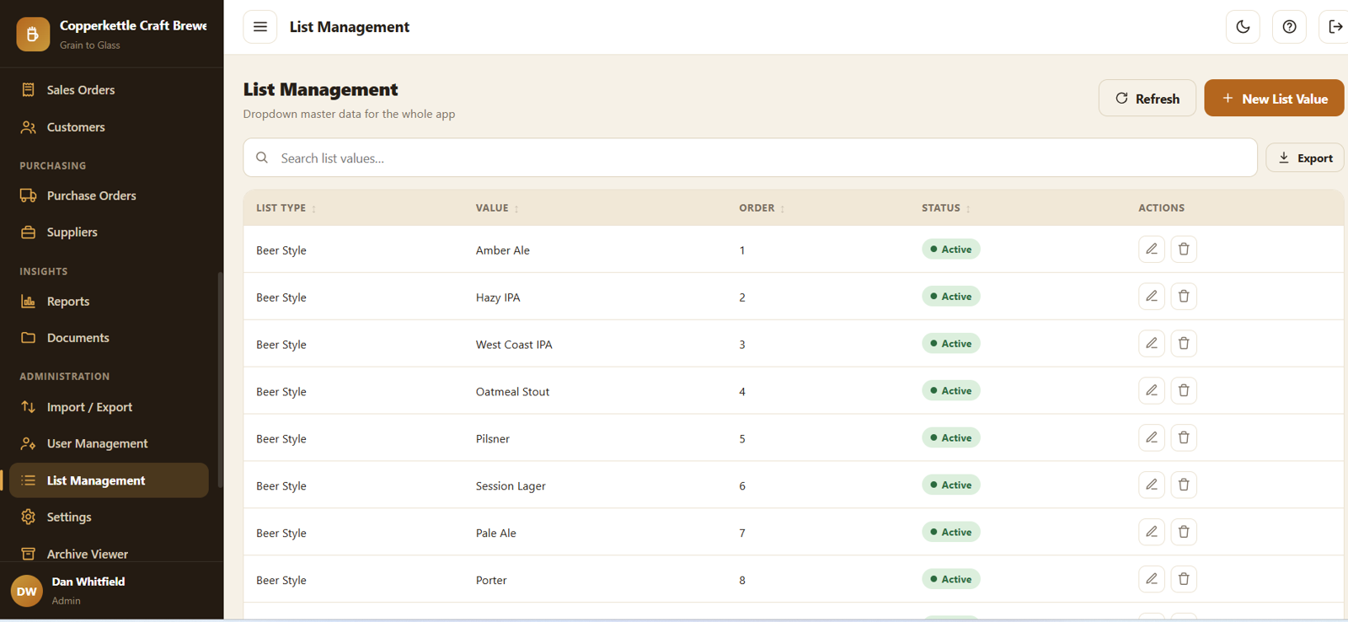The height and width of the screenshot is (622, 1348).
Task: Open Purchase Orders page
Action: 109,196
